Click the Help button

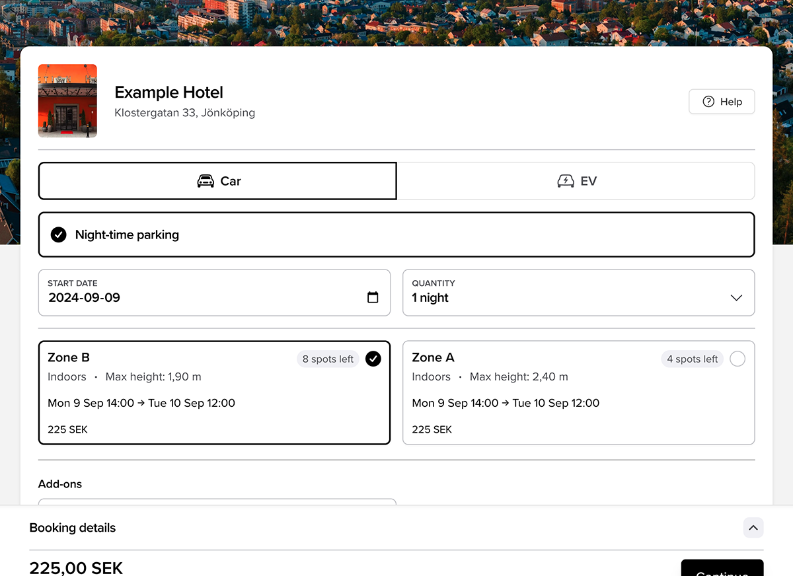[x=722, y=102]
